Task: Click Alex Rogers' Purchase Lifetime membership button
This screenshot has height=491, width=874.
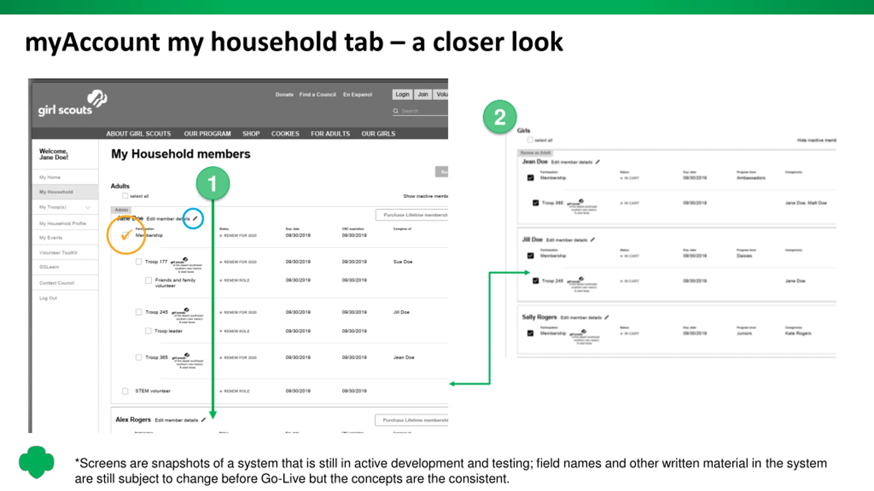Action: 412,420
